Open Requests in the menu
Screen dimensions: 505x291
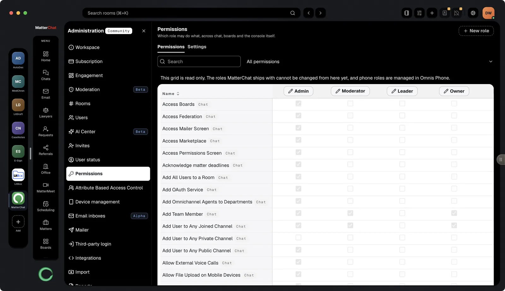pos(46,131)
